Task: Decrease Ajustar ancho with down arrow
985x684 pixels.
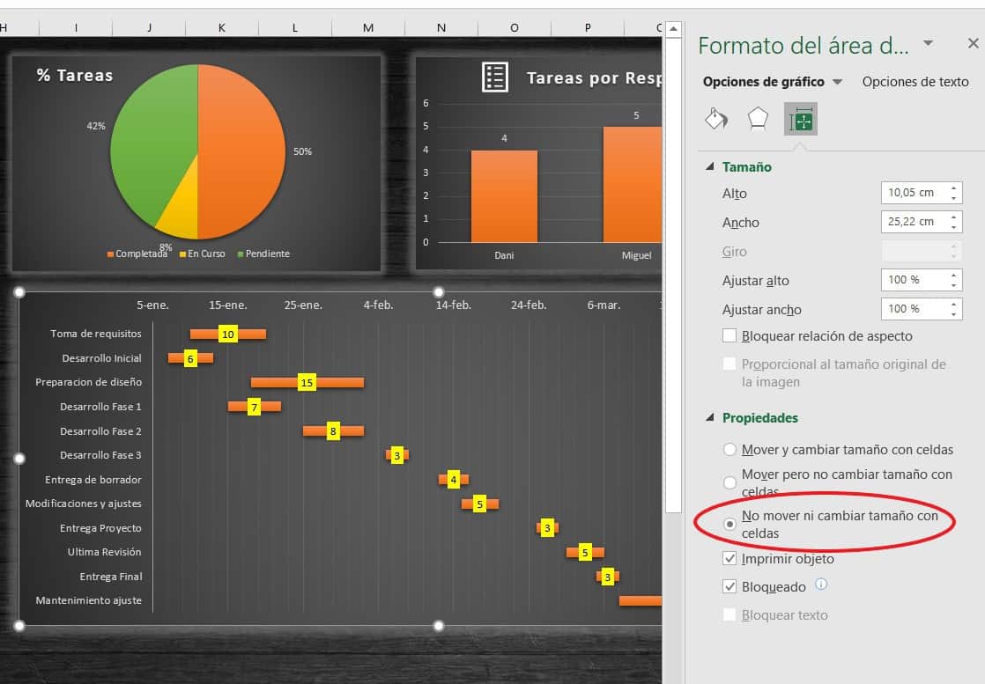Action: click(x=953, y=314)
